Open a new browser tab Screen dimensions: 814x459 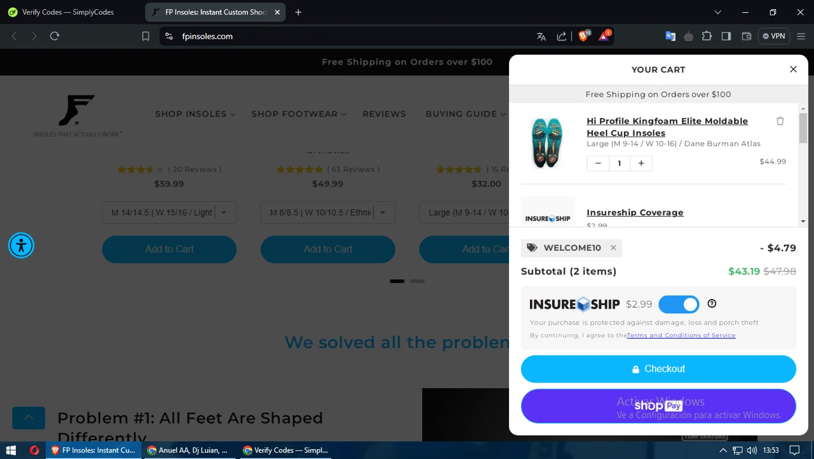(x=298, y=12)
